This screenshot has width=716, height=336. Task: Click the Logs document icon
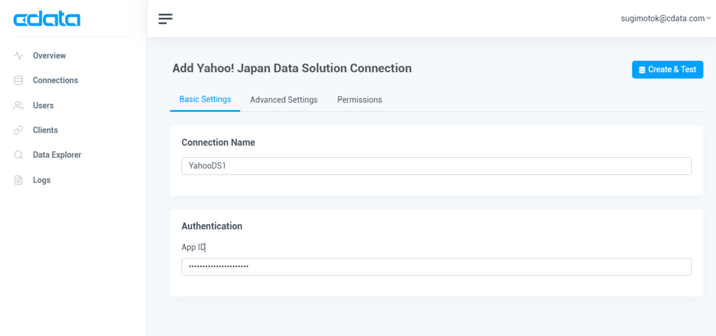tap(18, 180)
